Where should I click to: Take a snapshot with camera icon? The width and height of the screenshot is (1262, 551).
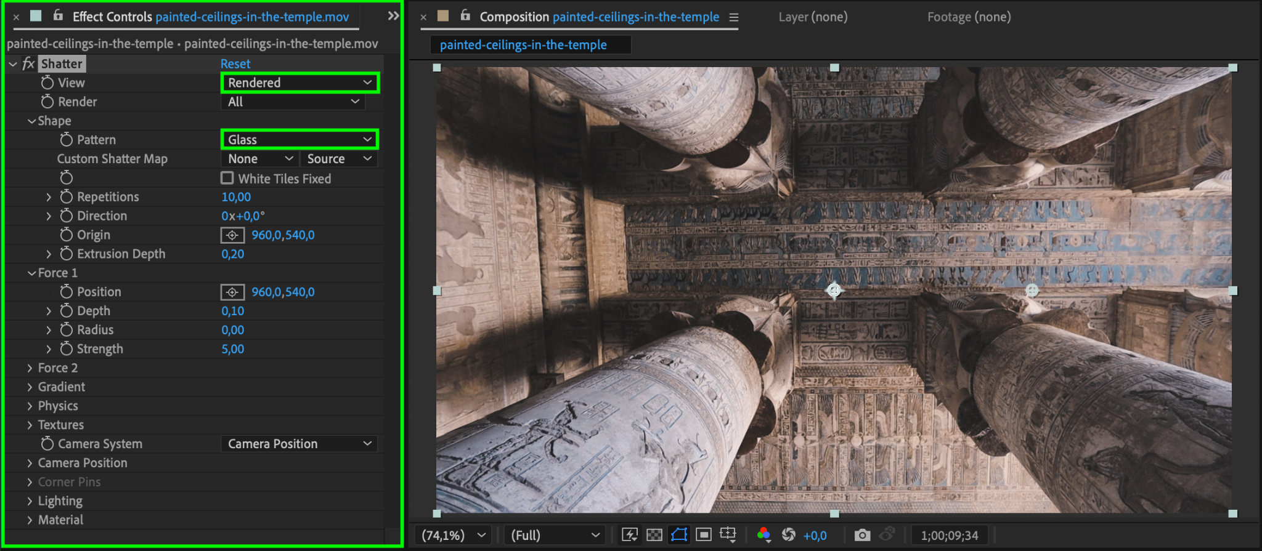point(862,535)
